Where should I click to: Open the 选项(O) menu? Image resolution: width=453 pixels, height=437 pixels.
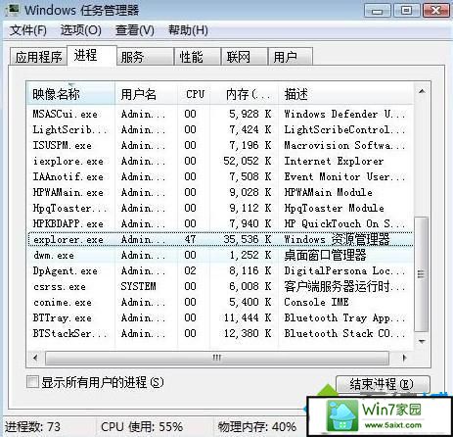click(80, 30)
